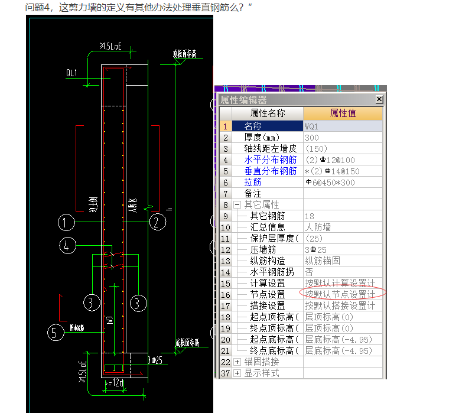This screenshot has width=472, height=413.
Task: Click circled marker 1 in the drawing
Action: [66, 223]
